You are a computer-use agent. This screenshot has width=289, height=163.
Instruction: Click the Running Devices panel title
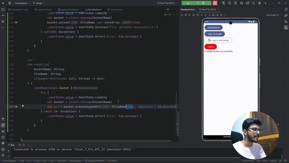click(x=188, y=10)
